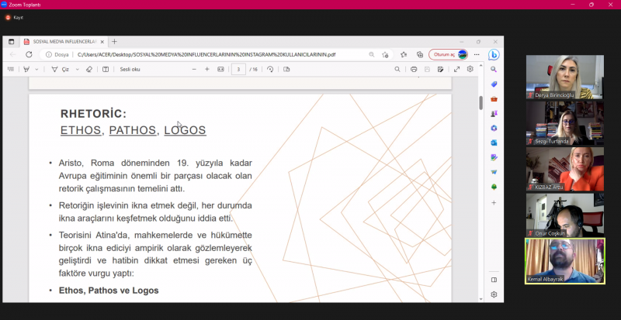Open the Edge three-dot settings menu
This screenshot has height=320, width=621.
point(477,55)
